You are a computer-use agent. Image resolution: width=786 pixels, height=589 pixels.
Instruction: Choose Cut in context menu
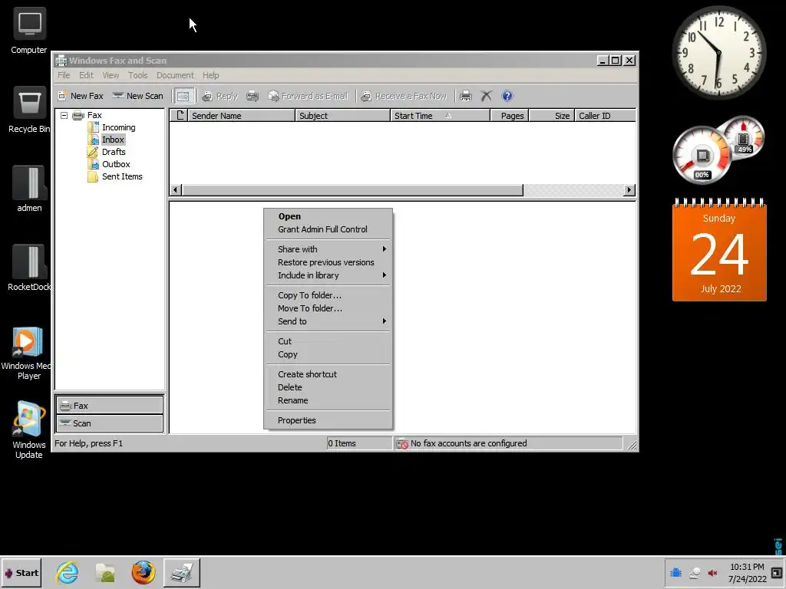[x=328, y=341]
